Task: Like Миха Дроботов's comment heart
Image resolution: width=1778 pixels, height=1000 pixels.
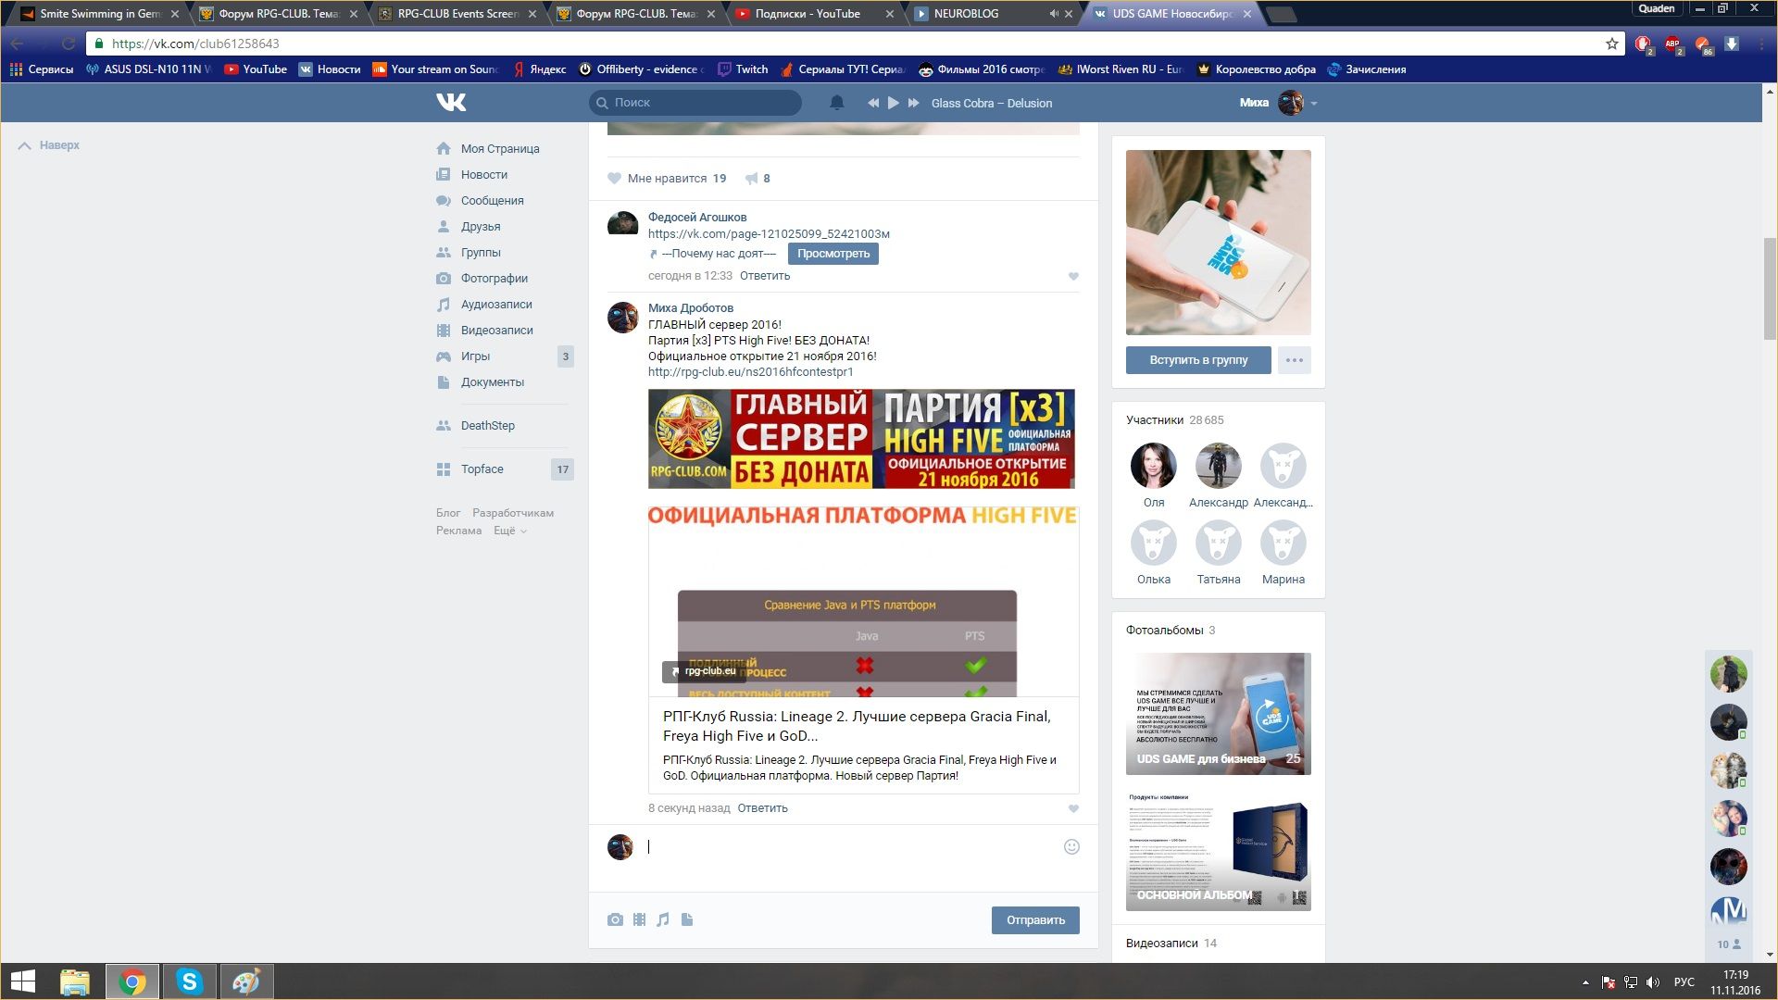Action: [x=1073, y=808]
